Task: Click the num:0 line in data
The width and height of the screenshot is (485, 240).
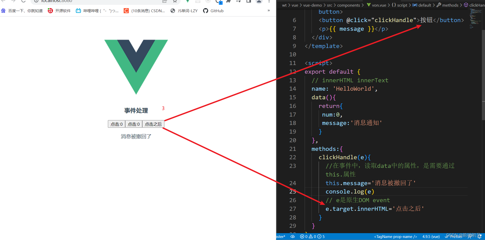Action: point(332,115)
